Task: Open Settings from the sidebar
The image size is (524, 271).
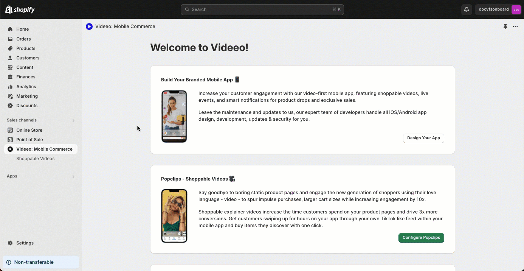Action: pyautogui.click(x=25, y=243)
